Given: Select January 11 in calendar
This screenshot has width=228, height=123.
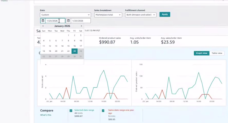Looking at the screenshot, I should pos(44,46).
